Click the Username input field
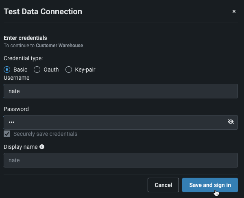 (120, 91)
